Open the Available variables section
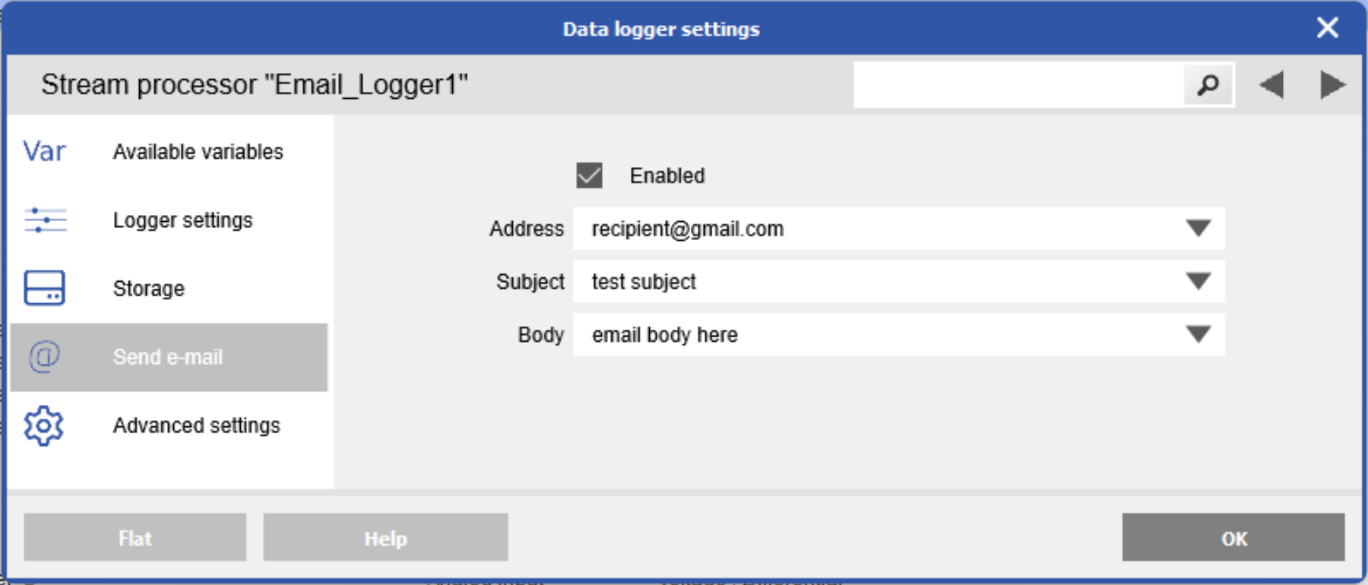1368x585 pixels. pyautogui.click(x=198, y=152)
